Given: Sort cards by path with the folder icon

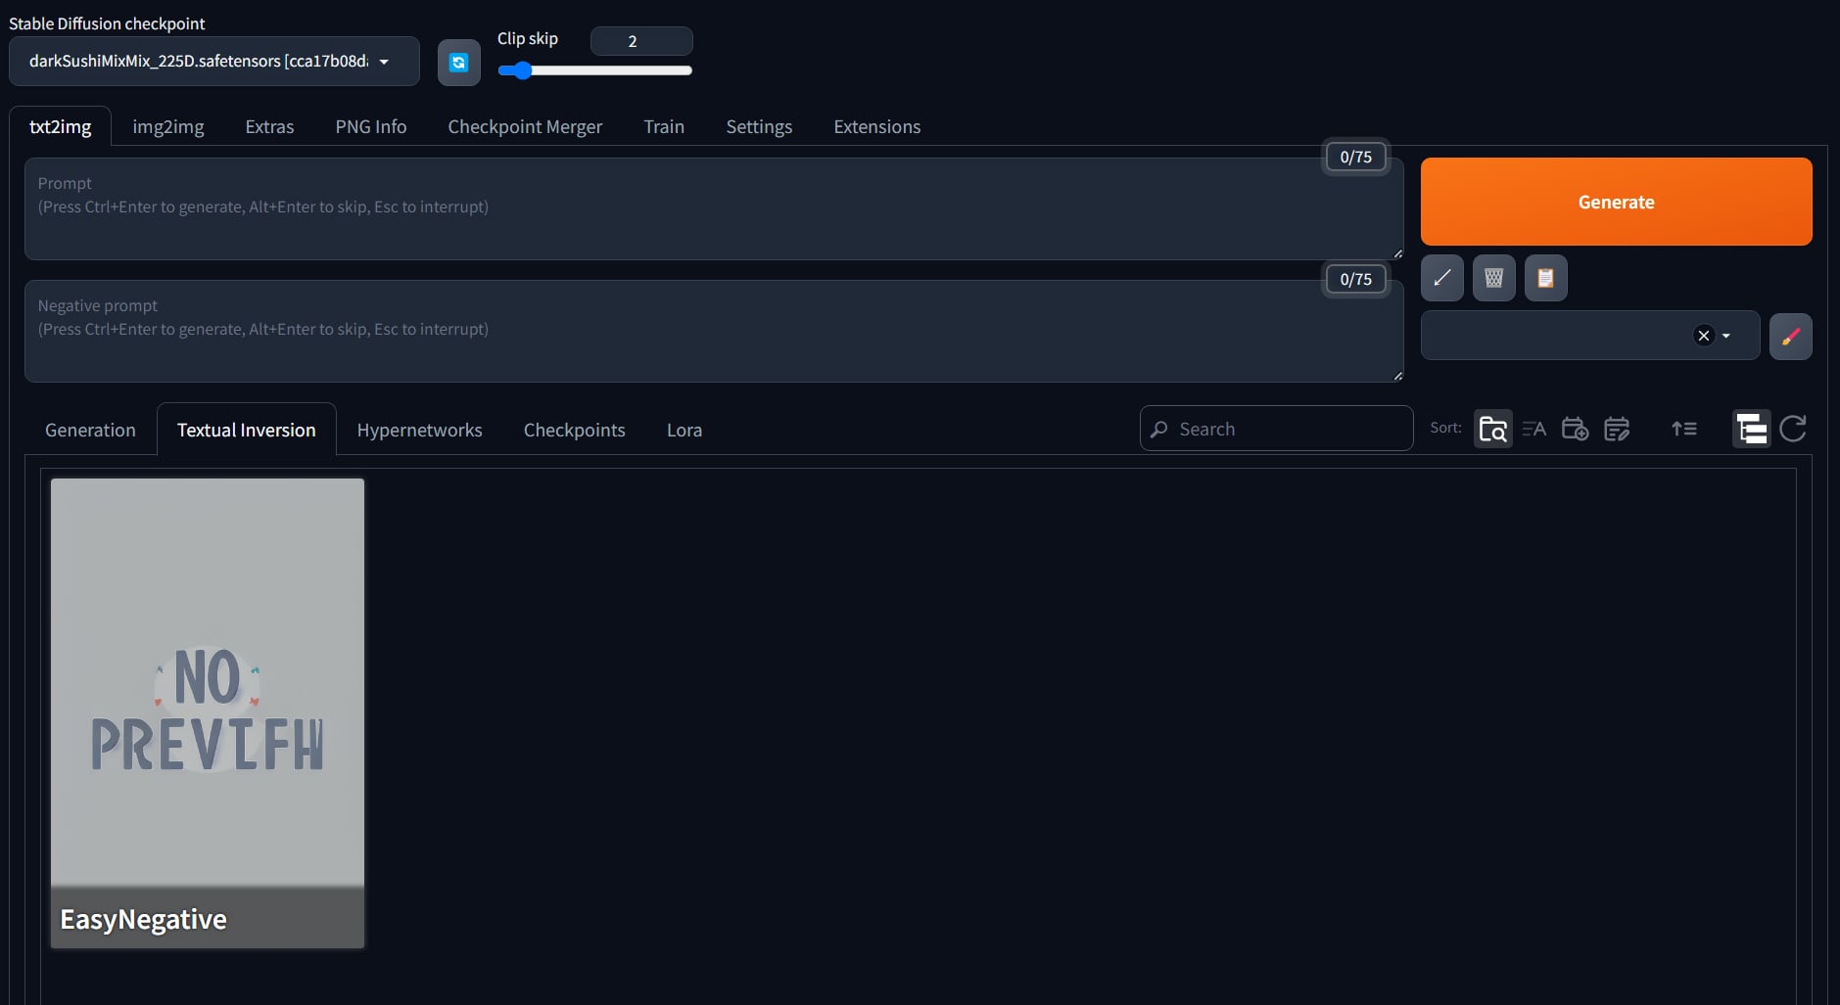Looking at the screenshot, I should coord(1492,429).
